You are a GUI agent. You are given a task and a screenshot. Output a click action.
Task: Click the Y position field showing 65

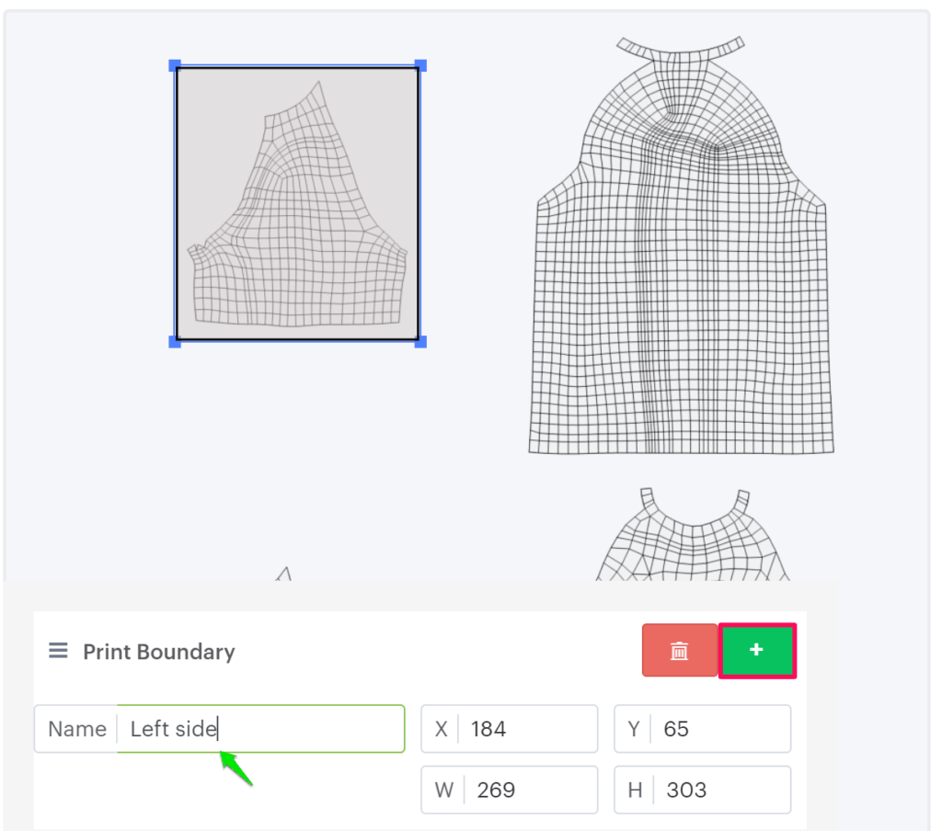coord(719,729)
